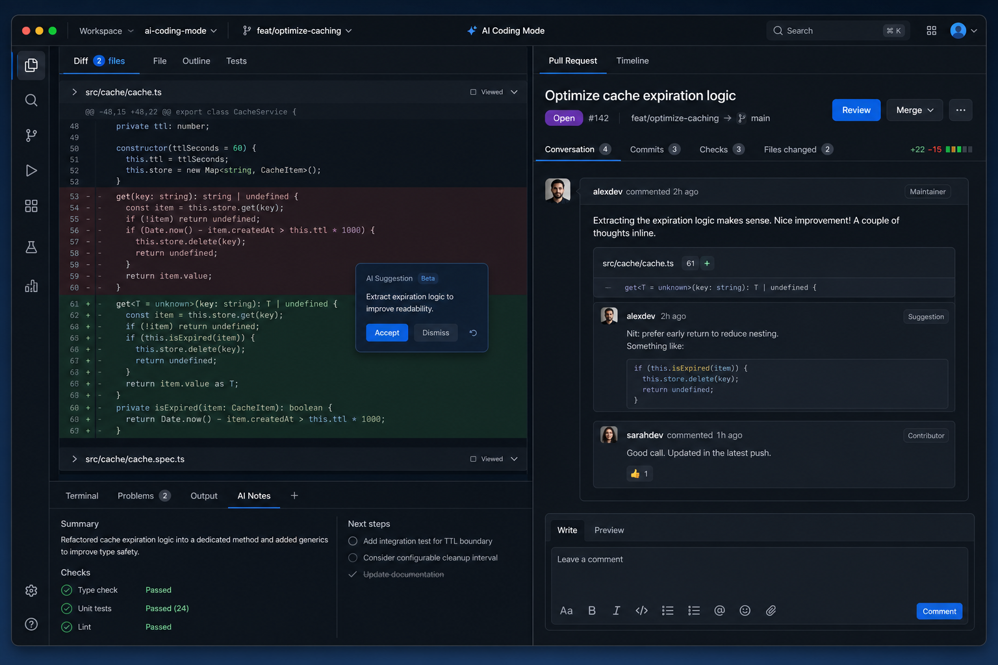Open the Checks tab
The width and height of the screenshot is (998, 665).
pos(722,149)
